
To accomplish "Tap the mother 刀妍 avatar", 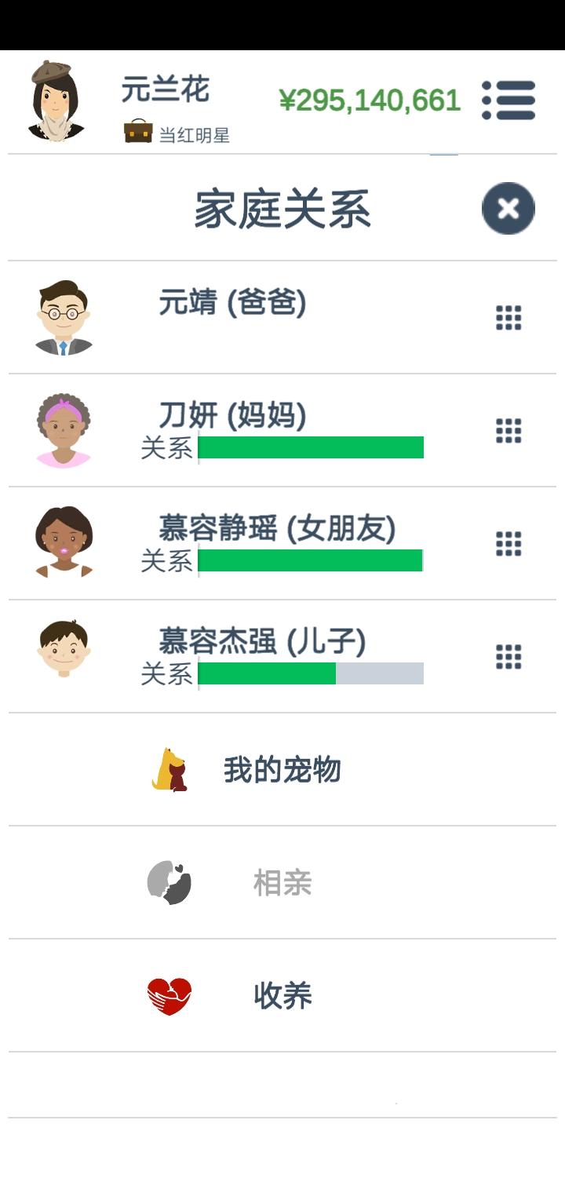I will [x=64, y=431].
